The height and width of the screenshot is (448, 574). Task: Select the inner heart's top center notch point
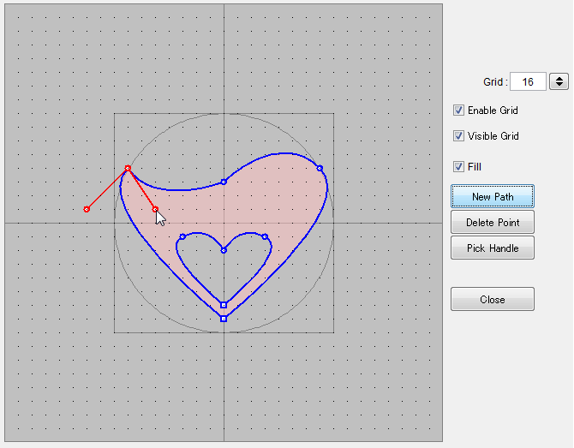click(224, 250)
